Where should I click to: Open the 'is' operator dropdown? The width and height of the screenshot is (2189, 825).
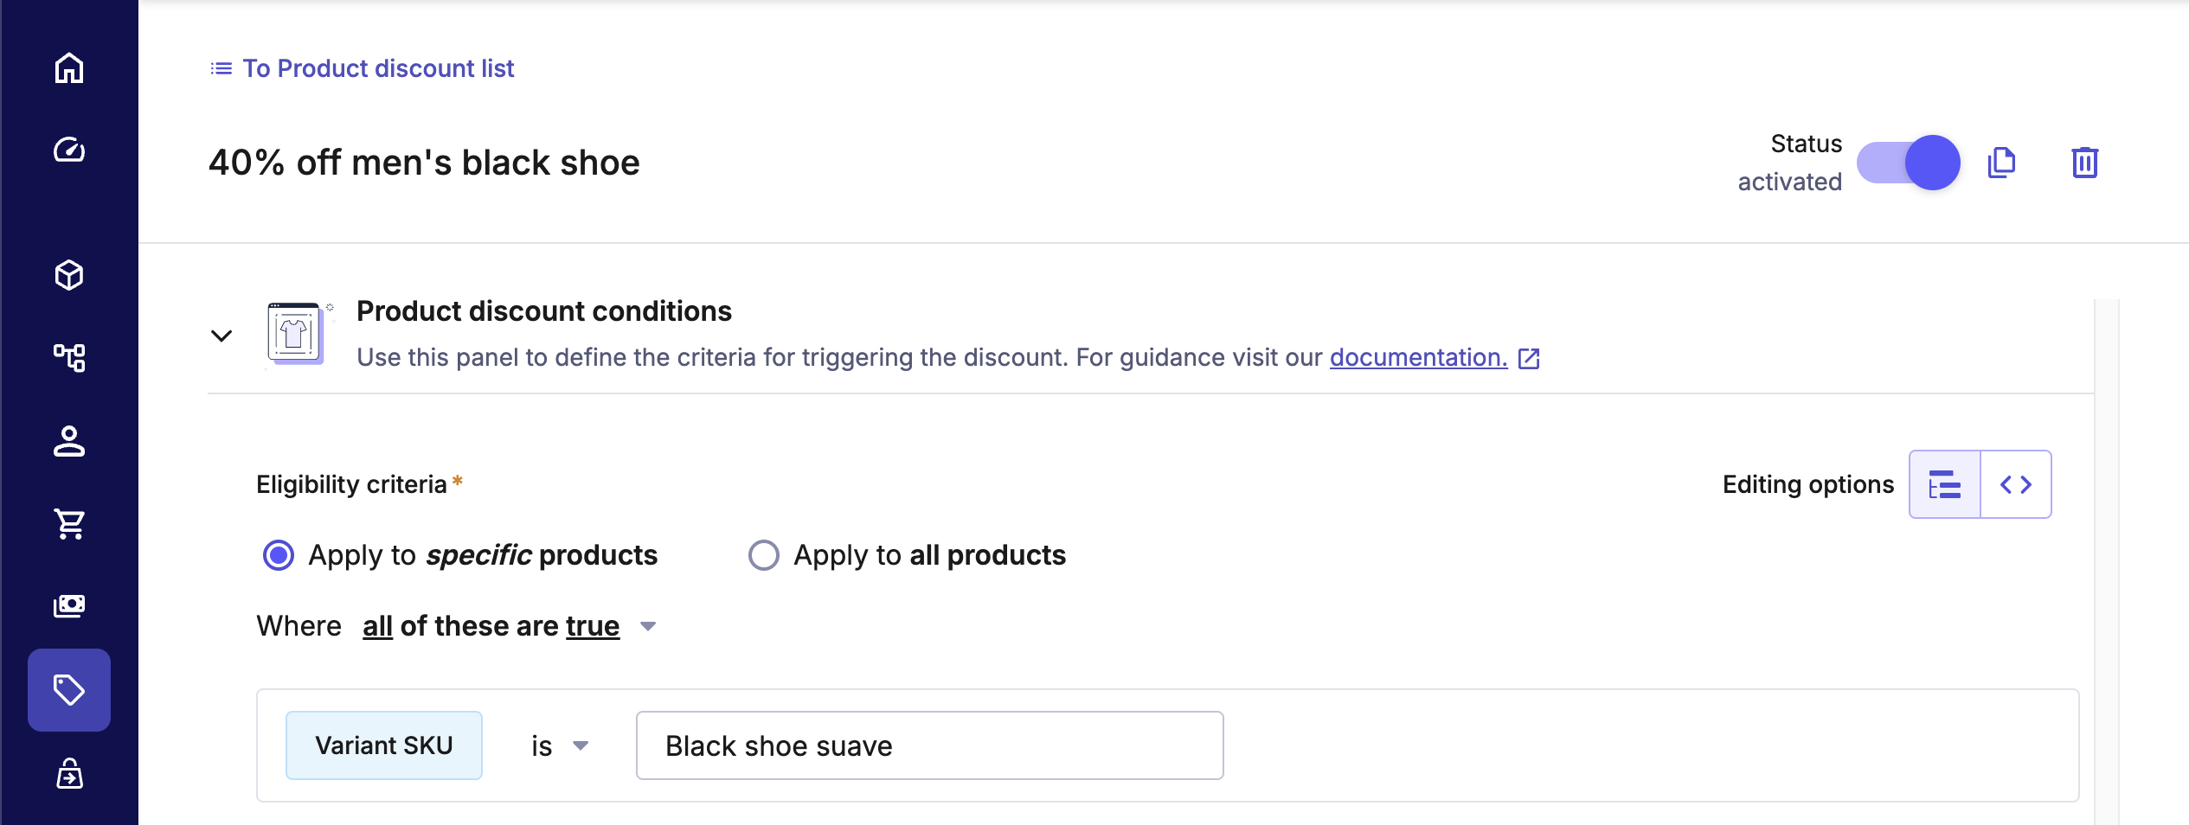559,745
